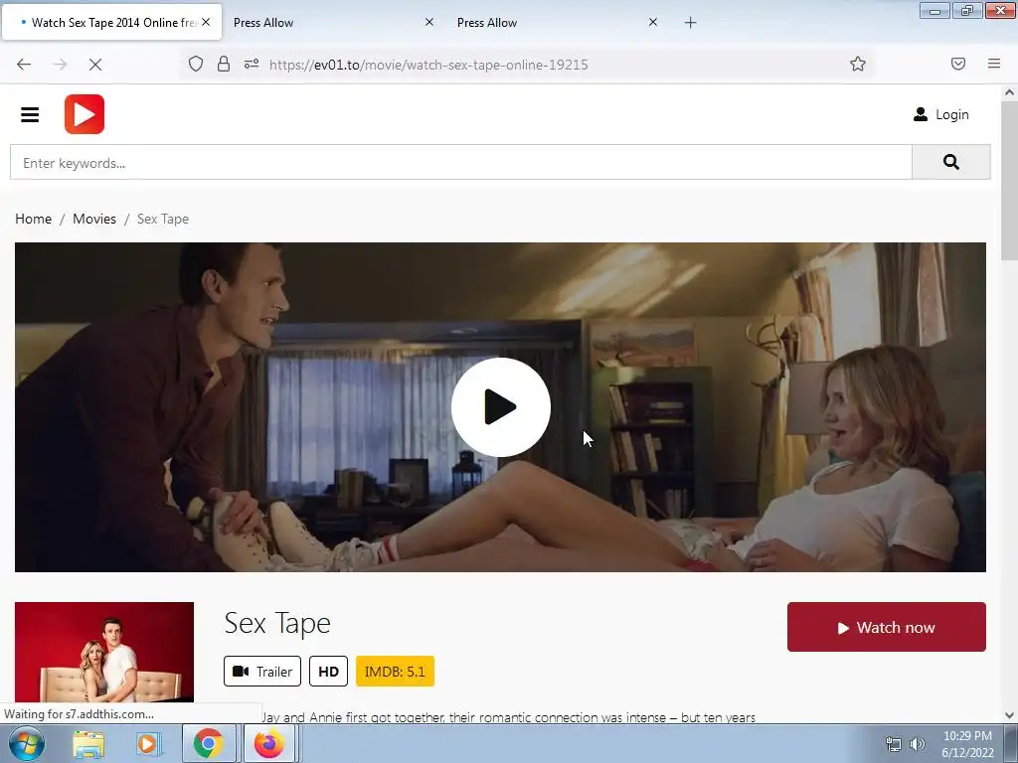
Task: Bookmark this page with the star icon
Action: pos(858,64)
